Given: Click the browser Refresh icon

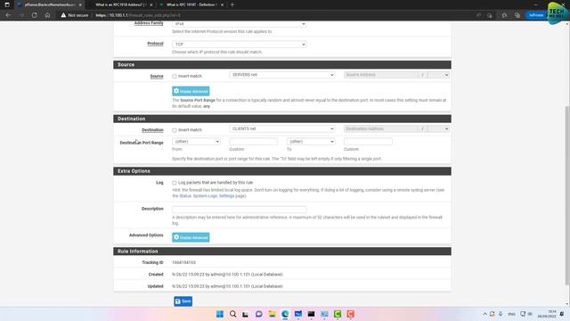Looking at the screenshot, I should pyautogui.click(x=34, y=15).
